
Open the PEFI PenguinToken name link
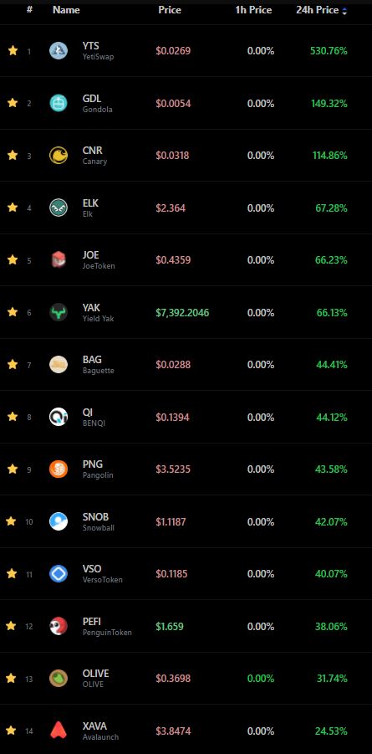tap(107, 626)
